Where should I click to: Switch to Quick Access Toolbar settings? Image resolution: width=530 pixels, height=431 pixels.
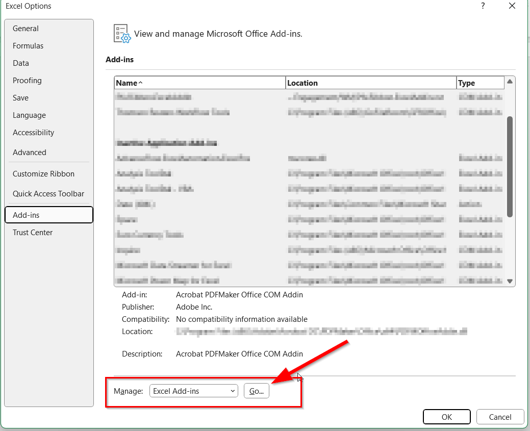48,194
